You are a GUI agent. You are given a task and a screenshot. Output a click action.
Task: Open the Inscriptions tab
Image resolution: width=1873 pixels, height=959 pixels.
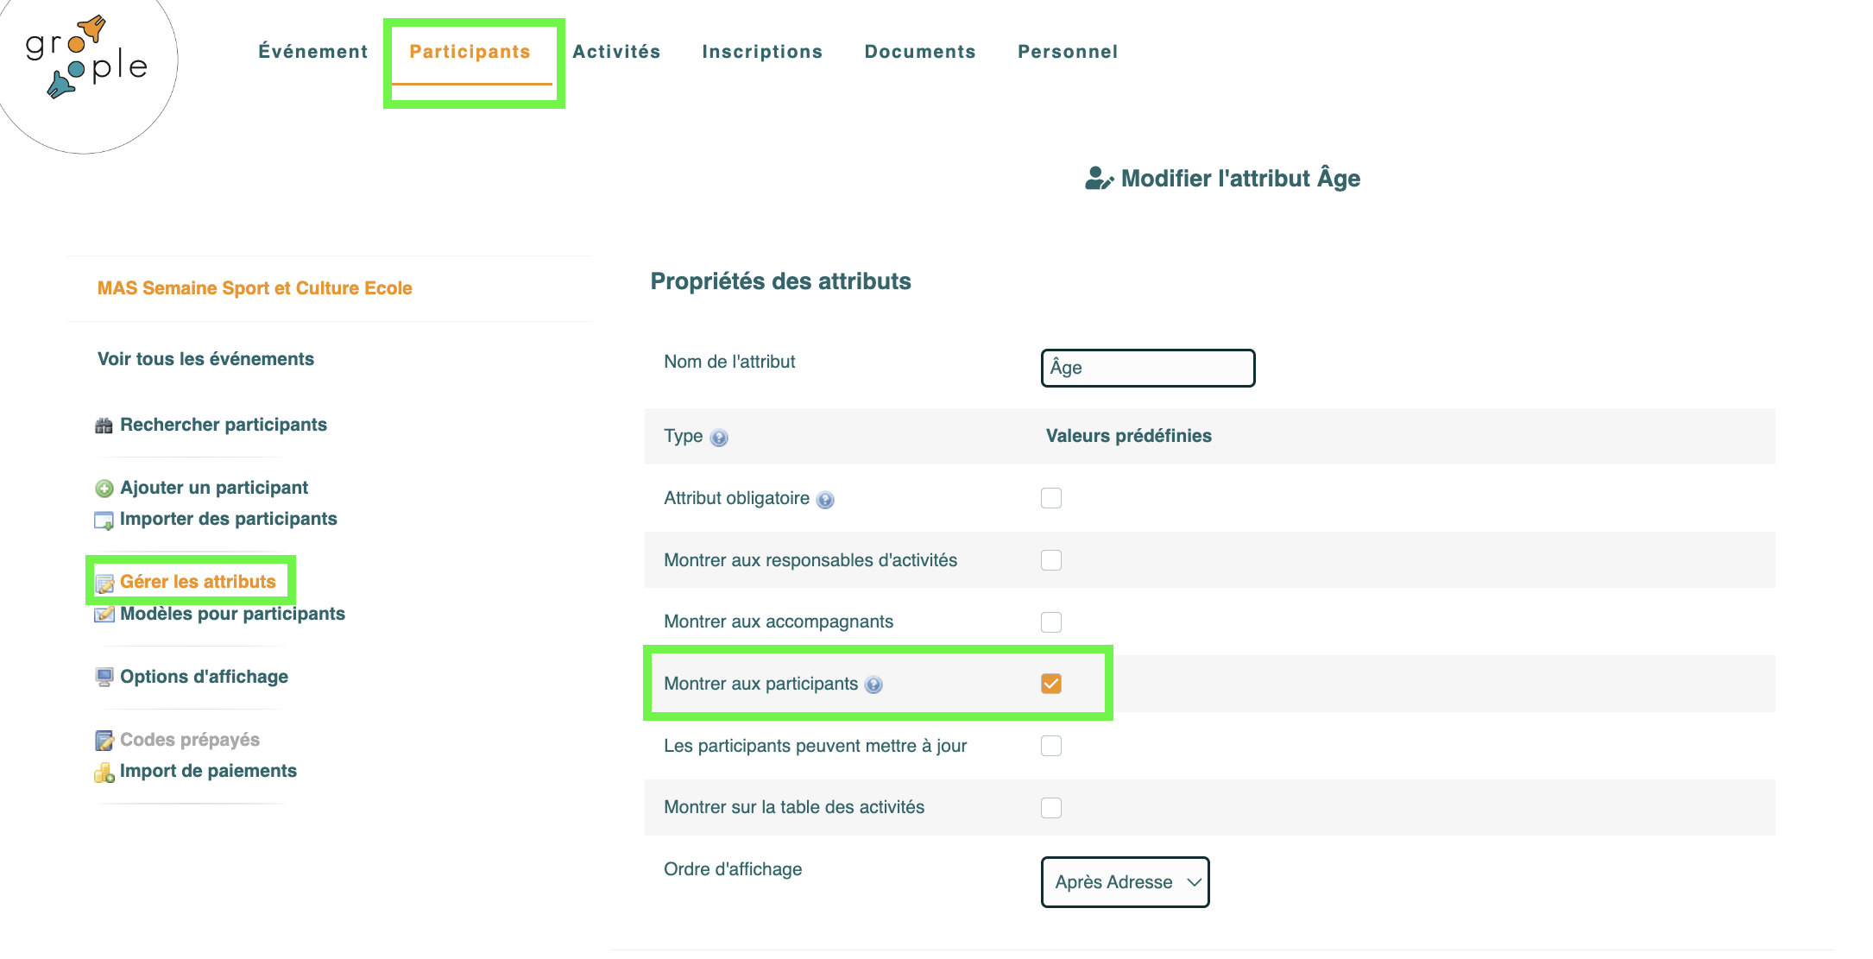(x=762, y=52)
